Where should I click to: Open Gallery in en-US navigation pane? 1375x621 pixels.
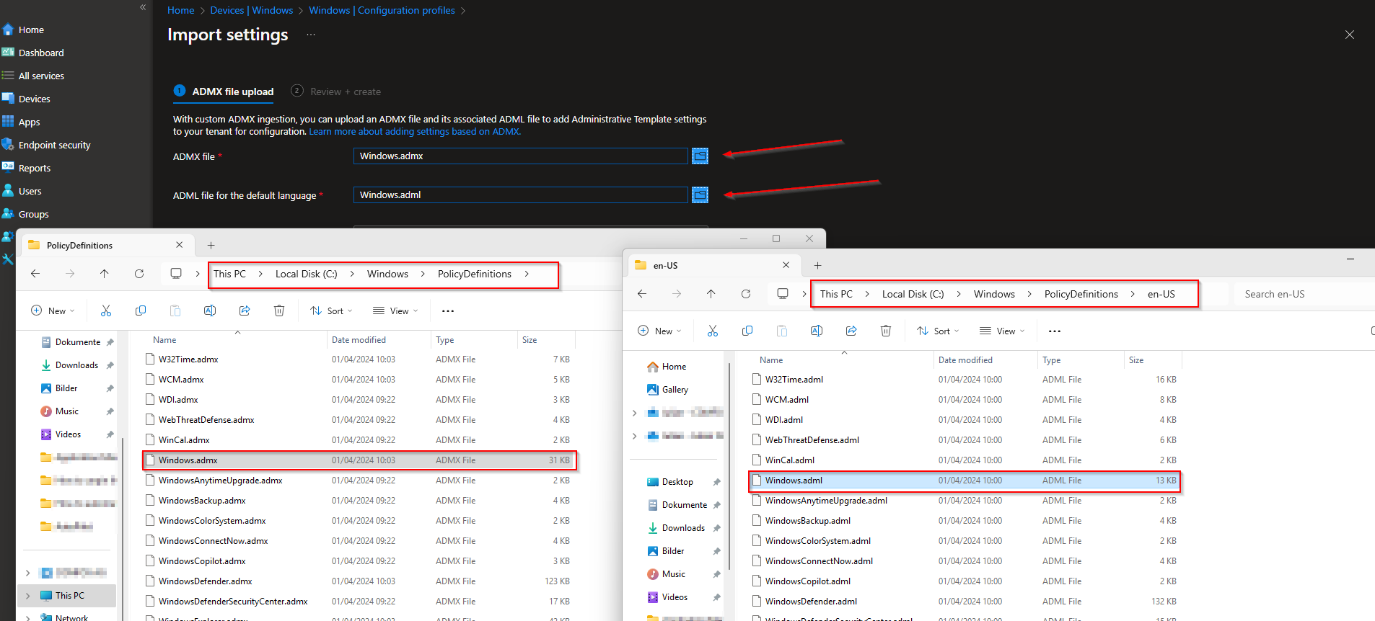coord(675,390)
